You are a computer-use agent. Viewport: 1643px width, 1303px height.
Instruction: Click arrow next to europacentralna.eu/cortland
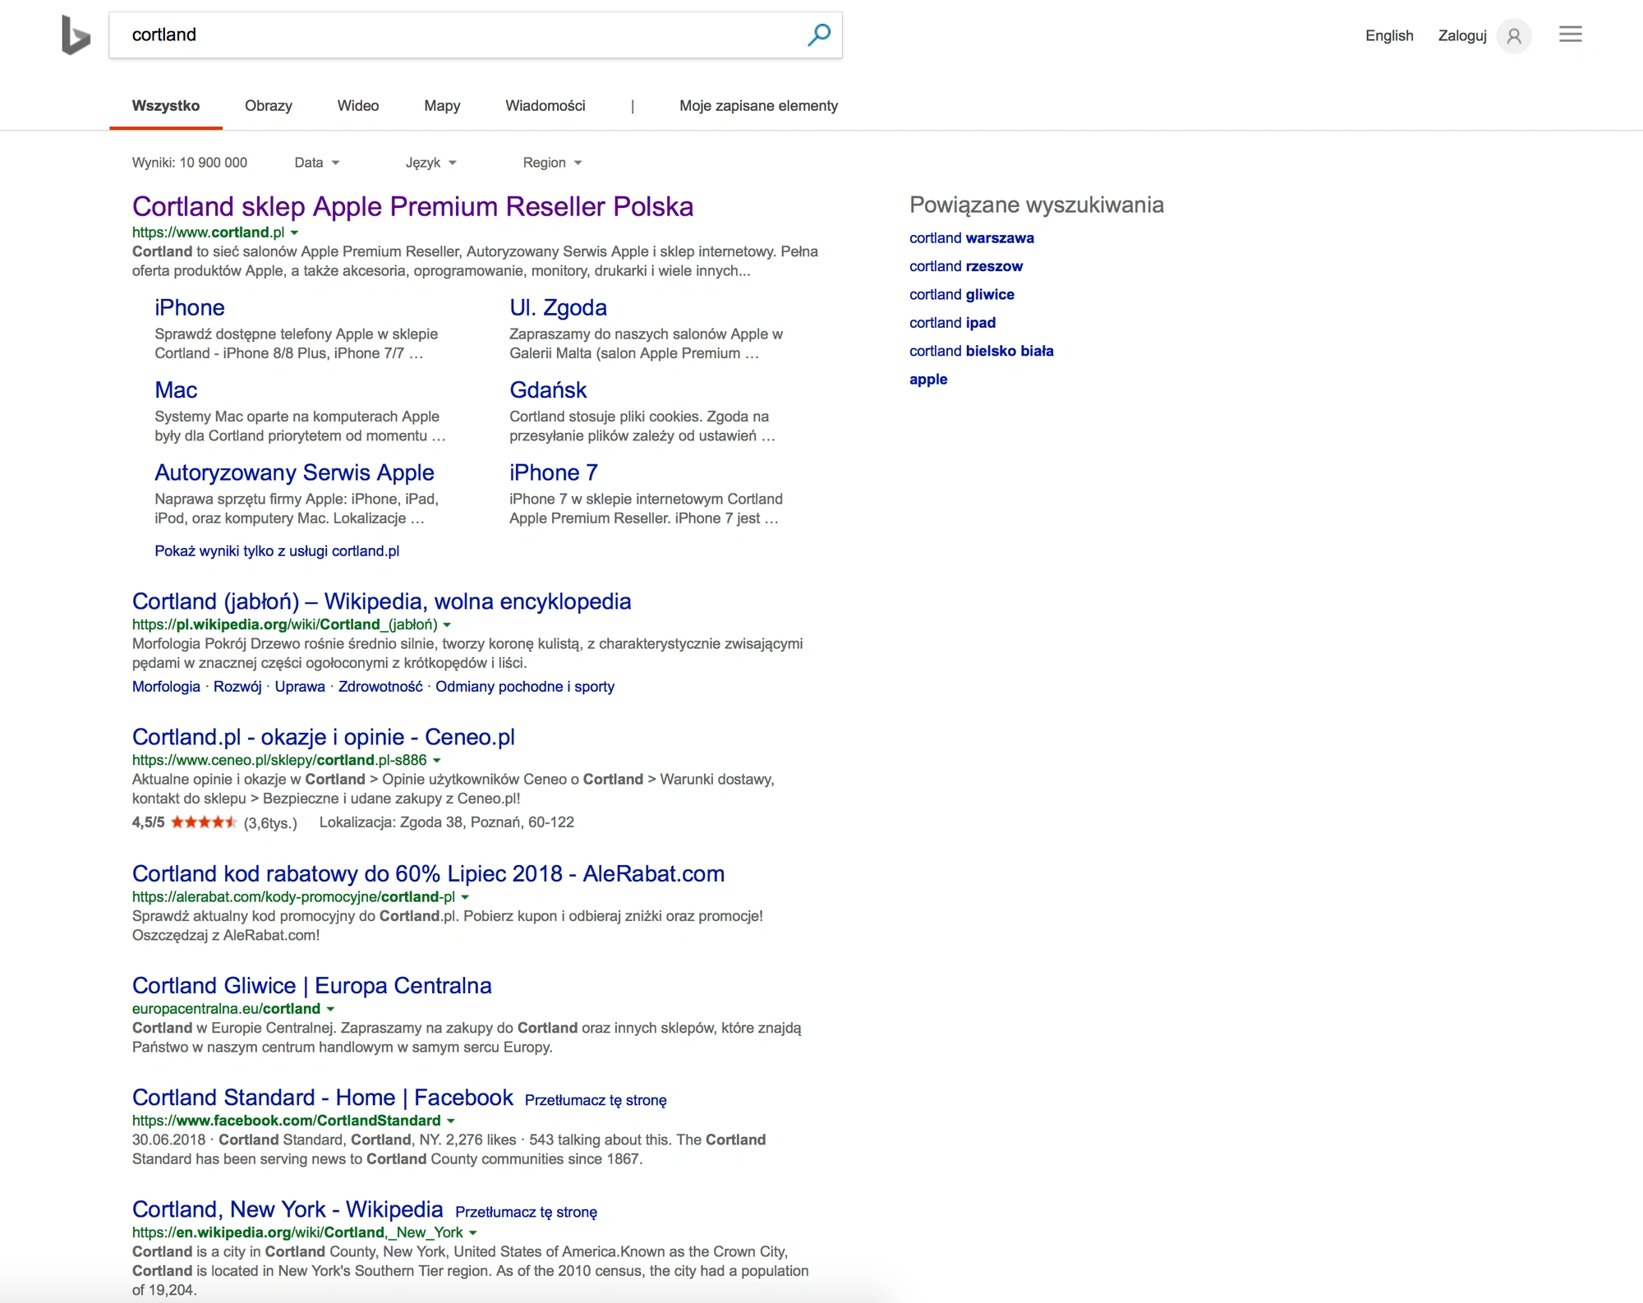[x=330, y=1009]
